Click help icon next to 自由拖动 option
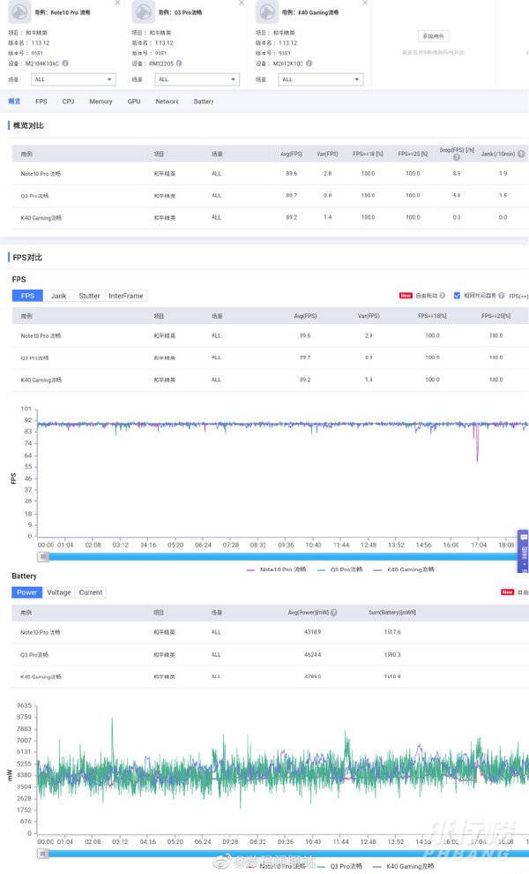 (442, 296)
